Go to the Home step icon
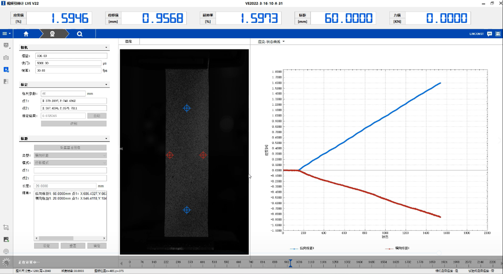 [x=26, y=34]
